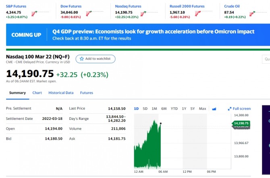
Task: Click the 14,300.00 chart axis value
Action: (x=241, y=115)
